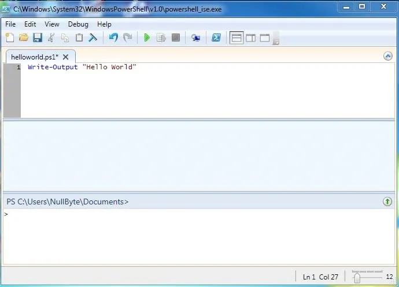Close the helloworld.ps1 tab

coord(66,57)
